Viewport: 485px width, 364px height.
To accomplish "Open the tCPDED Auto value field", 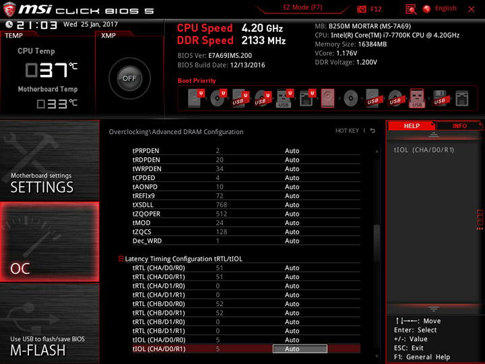I will pyautogui.click(x=292, y=178).
